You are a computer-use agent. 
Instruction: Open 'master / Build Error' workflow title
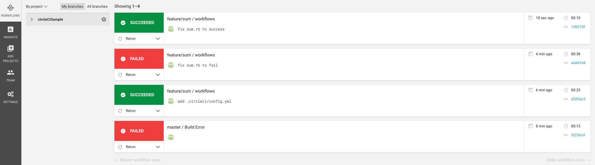(186, 127)
